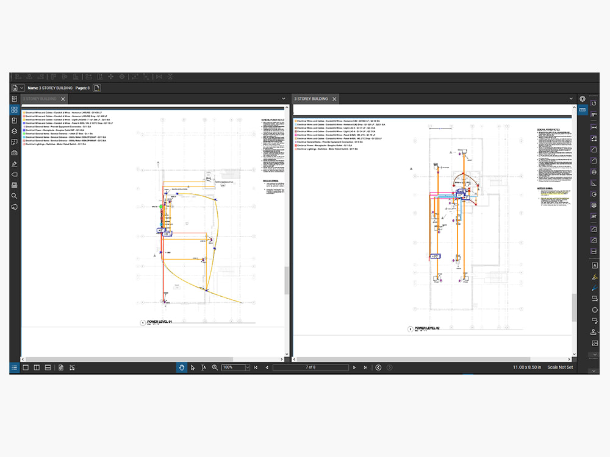610x457 pixels.
Task: Open the Thumbnails panel in left sidebar
Action: (x=15, y=110)
